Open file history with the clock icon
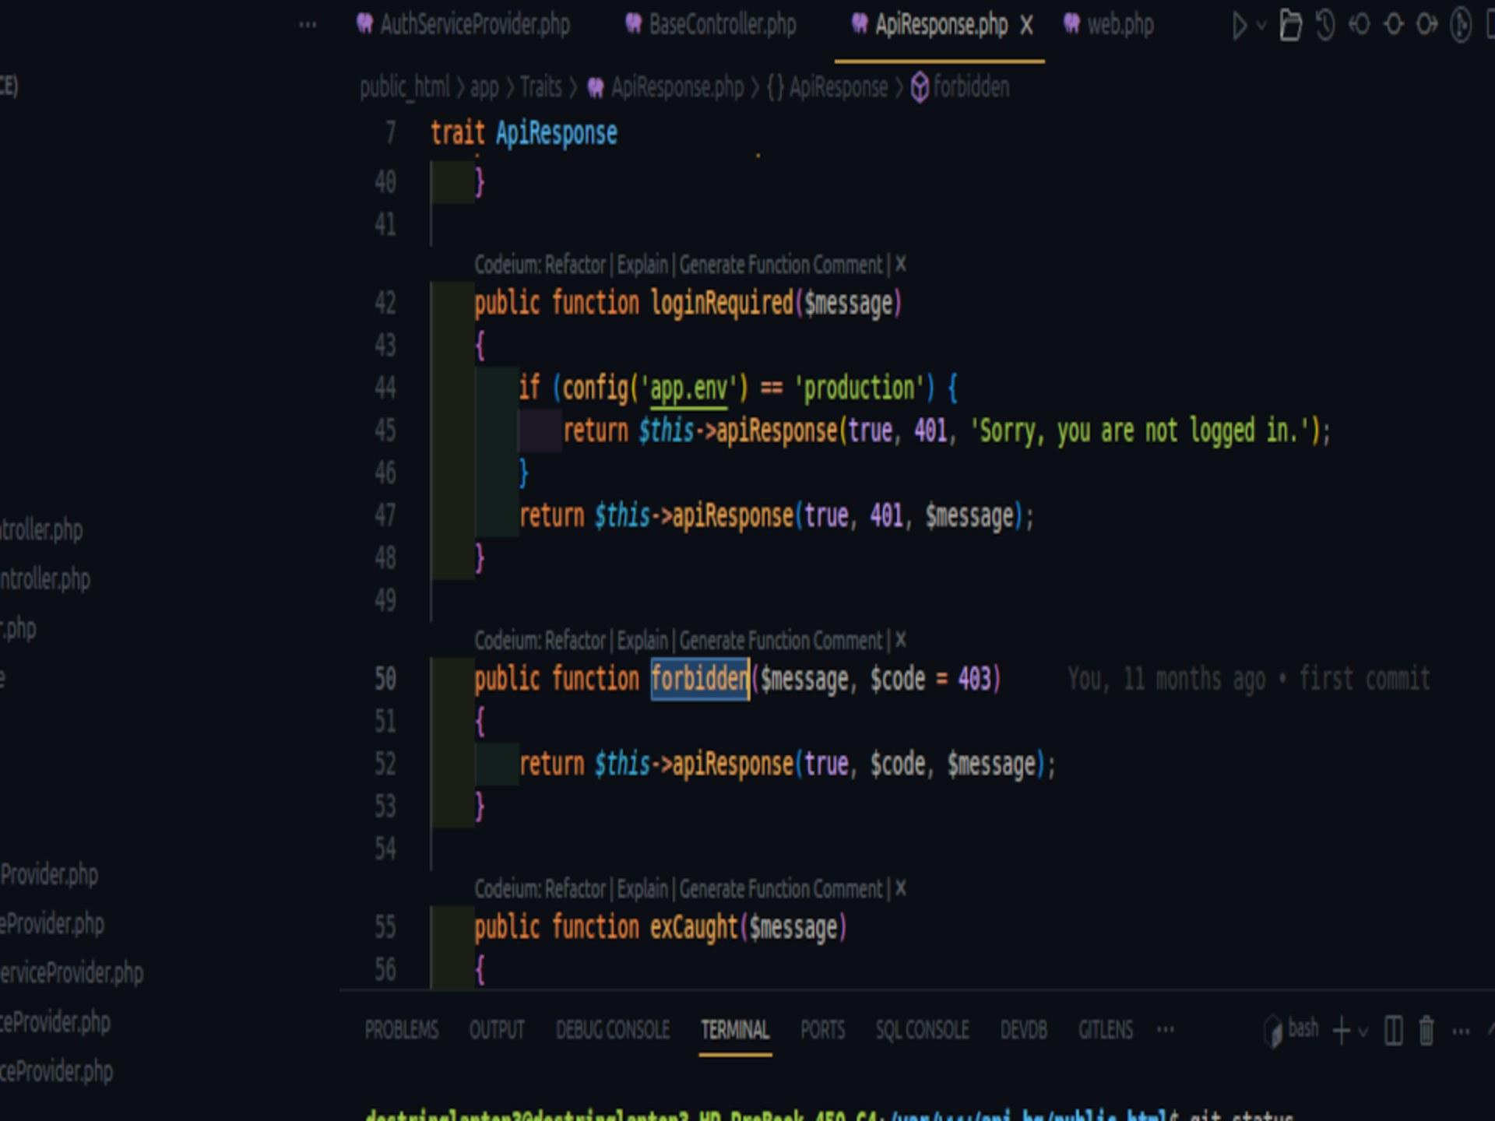Image resolution: width=1495 pixels, height=1121 pixels. [x=1325, y=26]
